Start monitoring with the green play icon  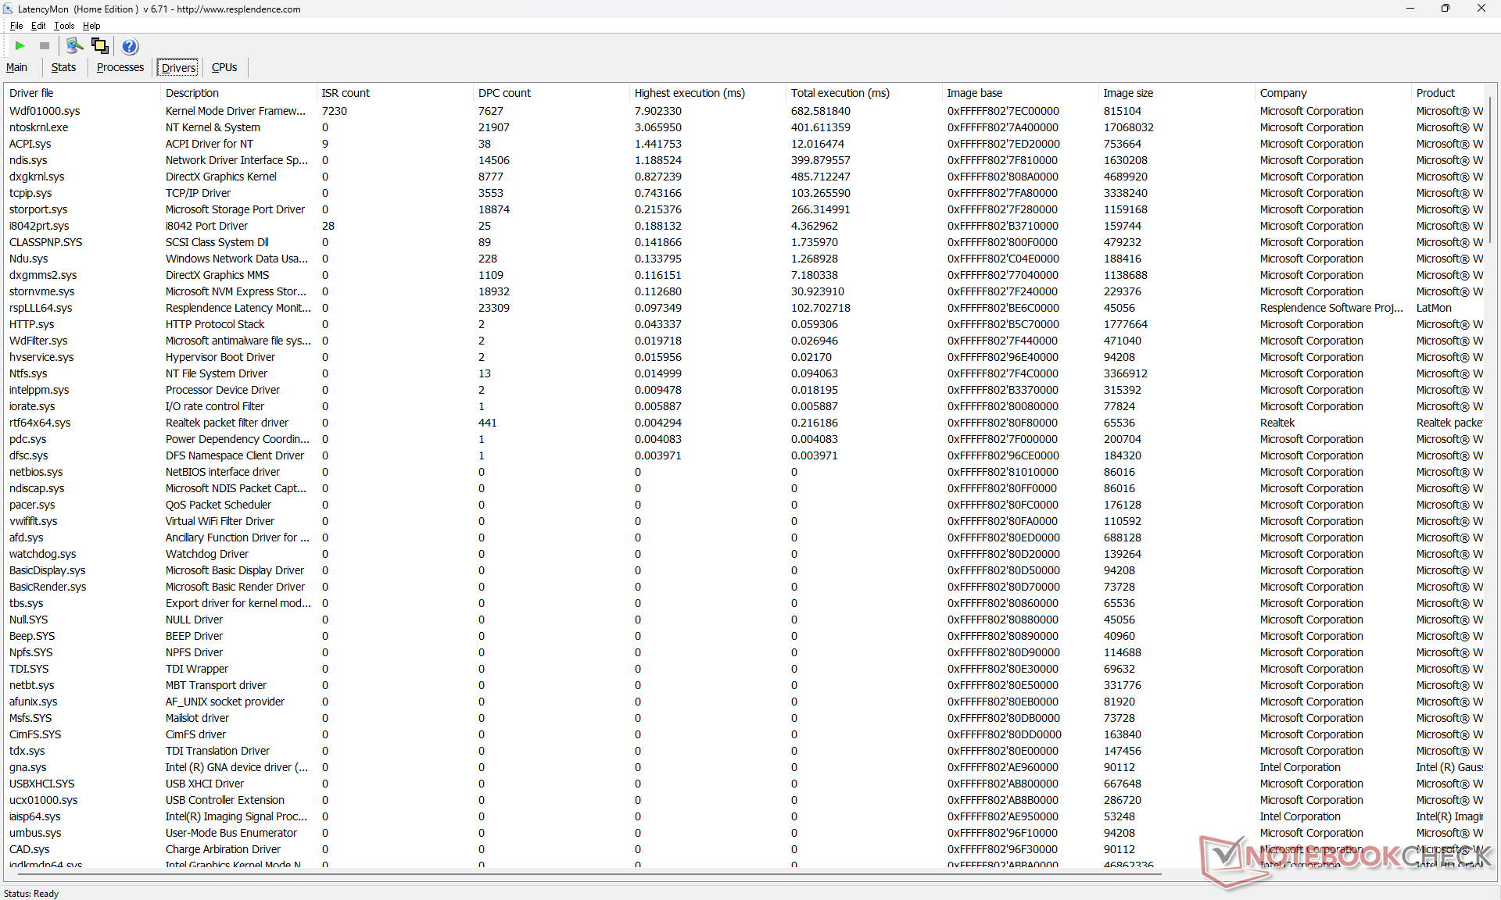pos(20,46)
